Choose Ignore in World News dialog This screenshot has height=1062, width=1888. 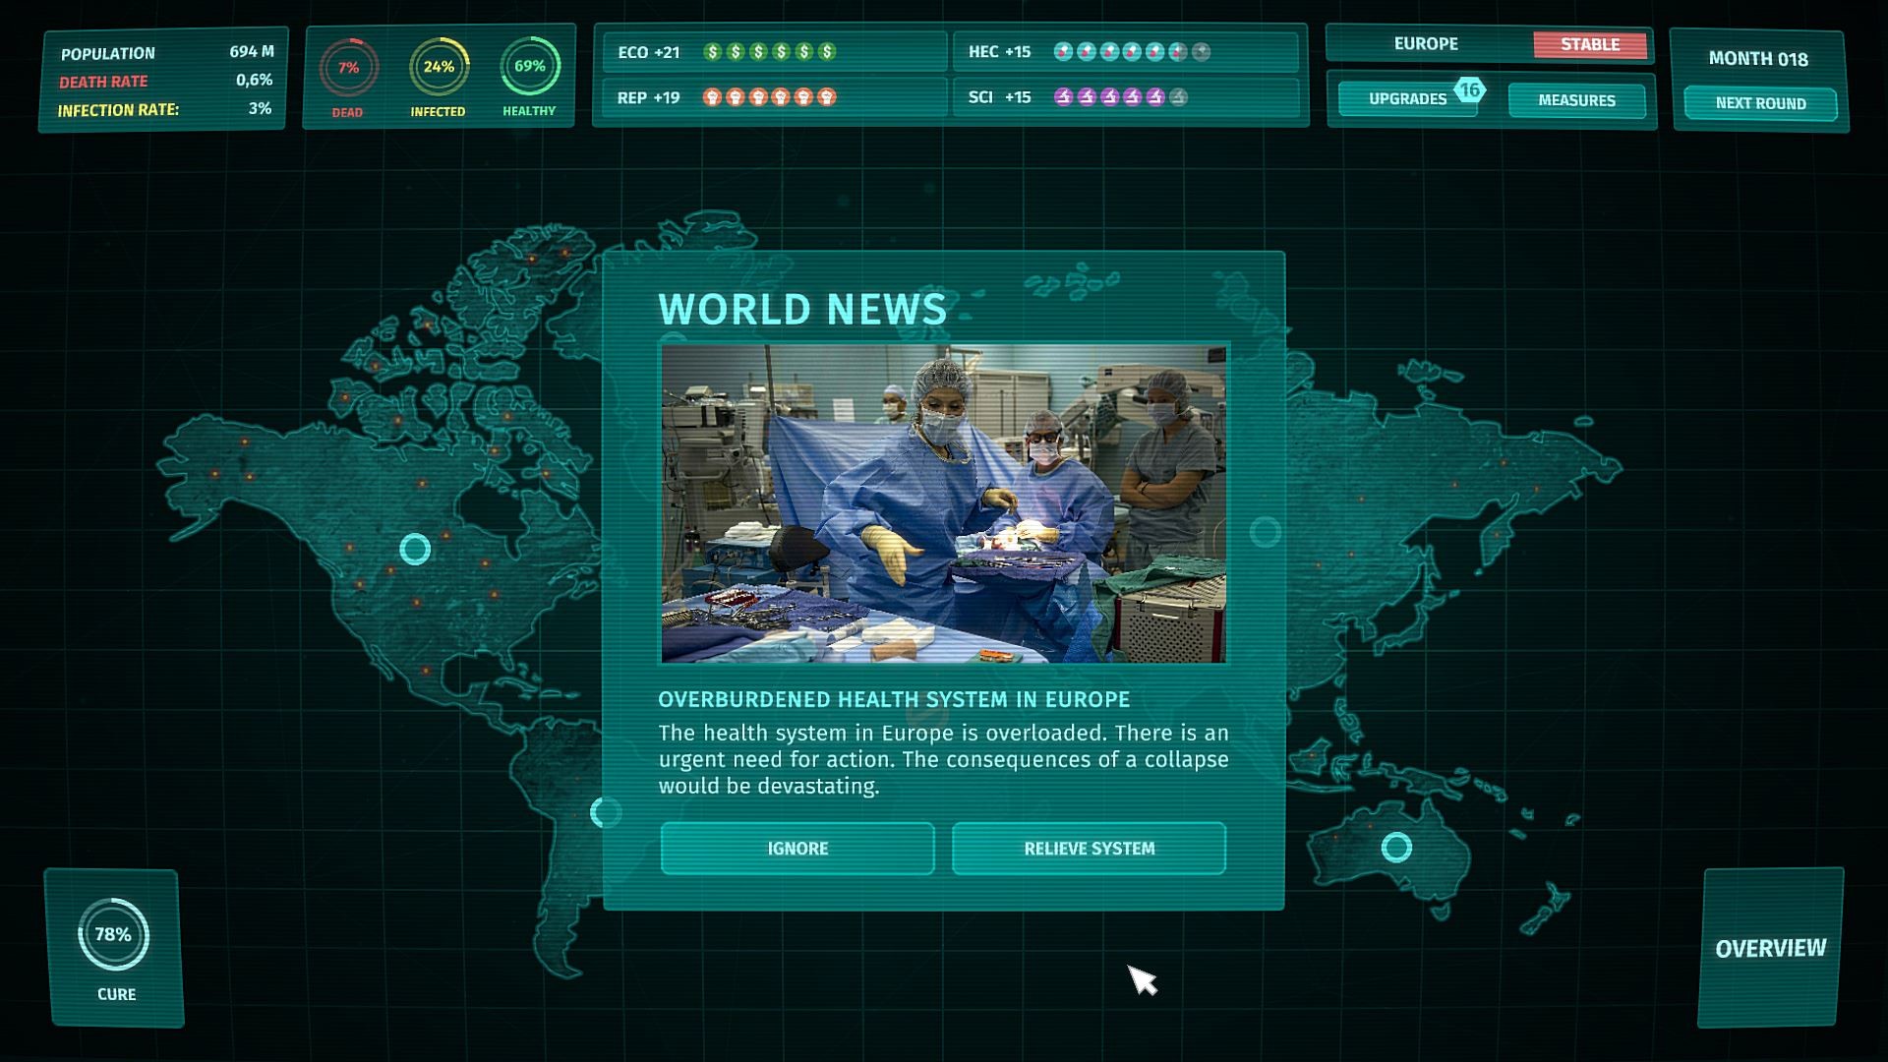point(797,849)
